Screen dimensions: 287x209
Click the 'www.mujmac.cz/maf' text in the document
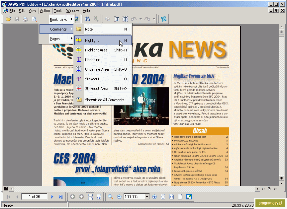pyautogui.click(x=187, y=124)
